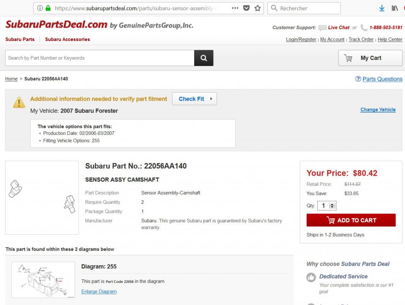Click the ADD TO CART button
Screen dimensions: 405x305
tap(351, 220)
